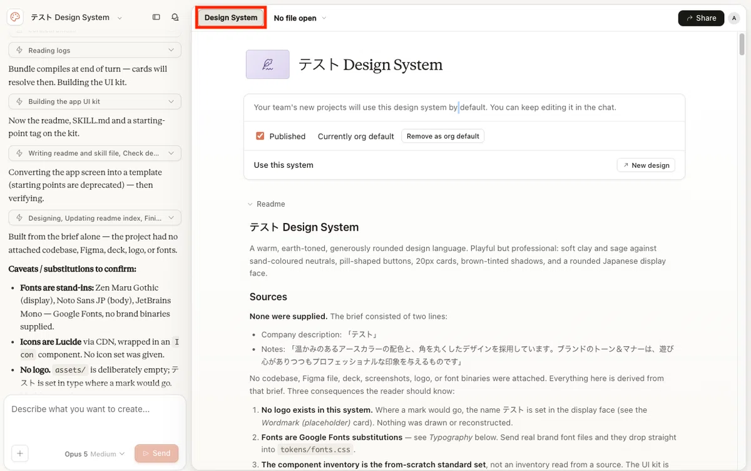This screenshot has height=471, width=751.
Task: Click Remove as org default button
Action: 443,136
